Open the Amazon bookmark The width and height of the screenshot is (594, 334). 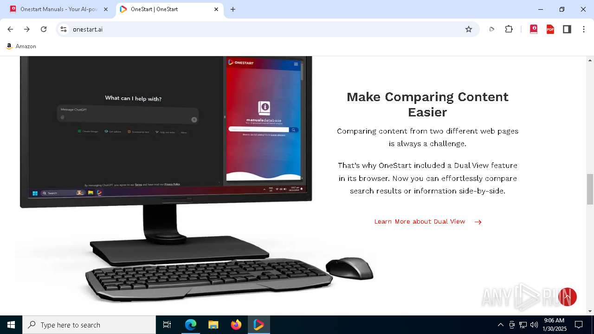(x=21, y=46)
